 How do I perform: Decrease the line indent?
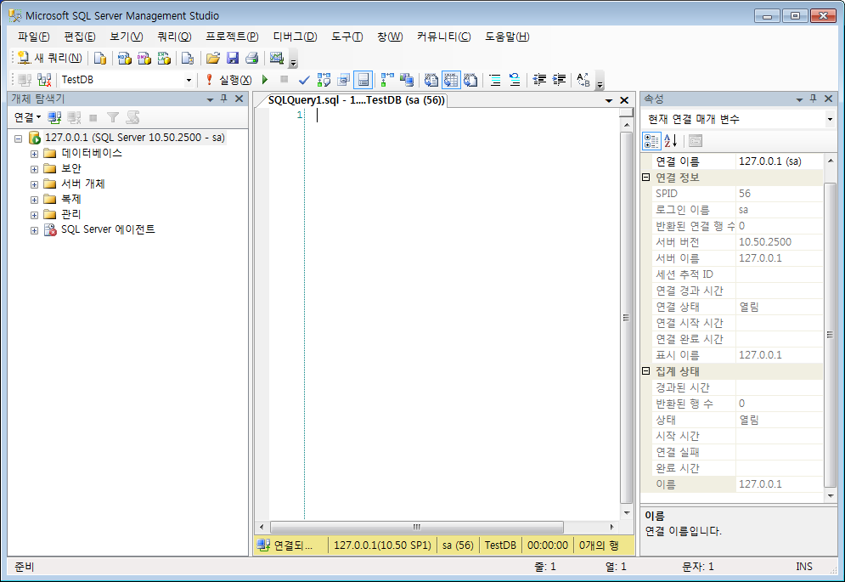[x=539, y=80]
